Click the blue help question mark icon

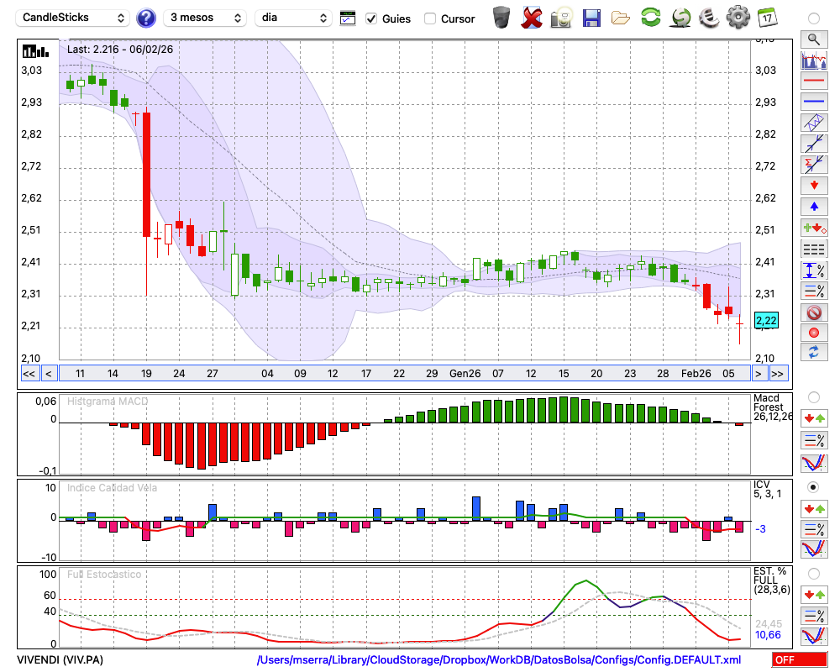[x=146, y=18]
